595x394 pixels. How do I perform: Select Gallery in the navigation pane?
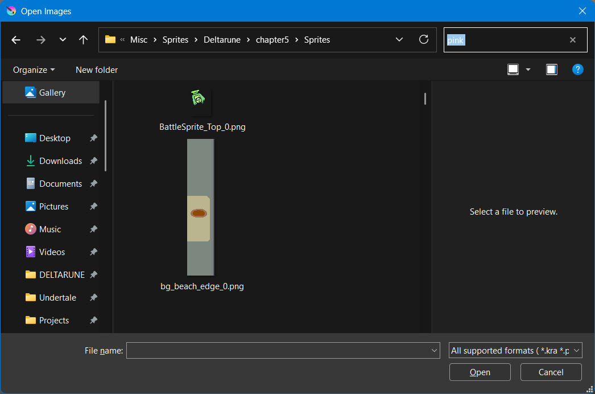(51, 92)
